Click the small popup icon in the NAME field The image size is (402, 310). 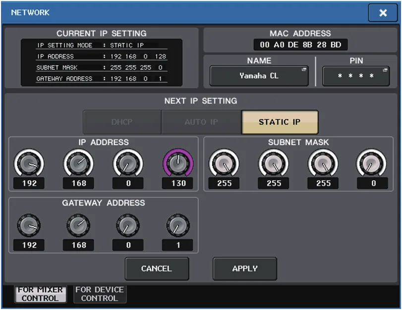point(304,69)
